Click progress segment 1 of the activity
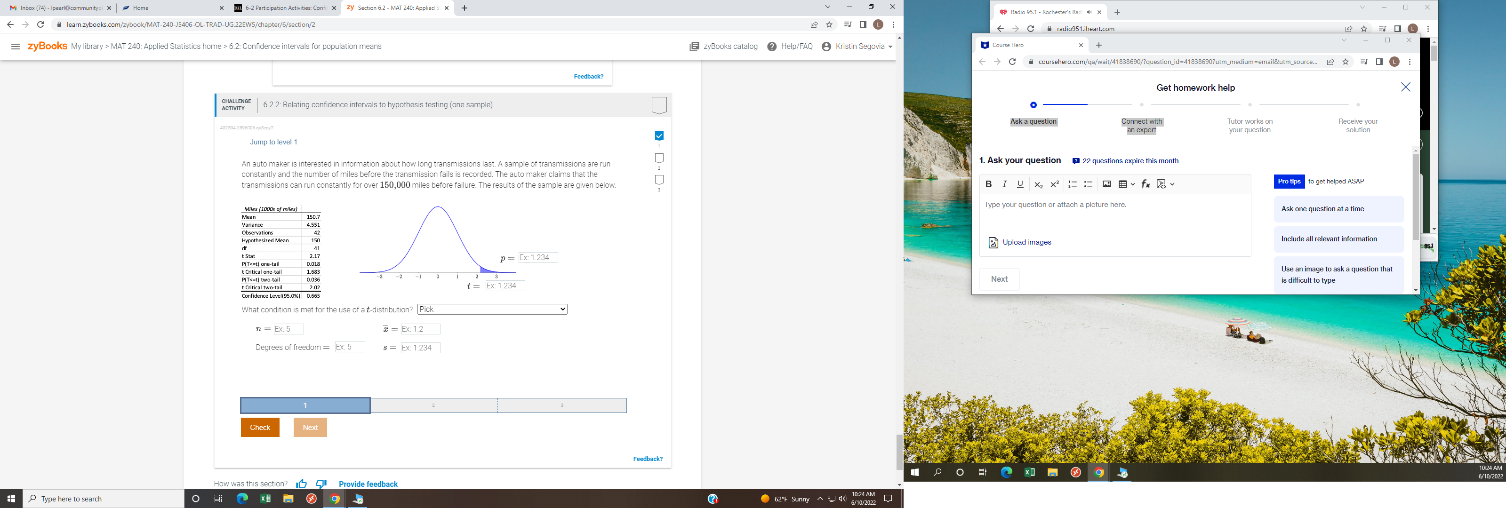The height and width of the screenshot is (508, 1506). pyautogui.click(x=304, y=405)
